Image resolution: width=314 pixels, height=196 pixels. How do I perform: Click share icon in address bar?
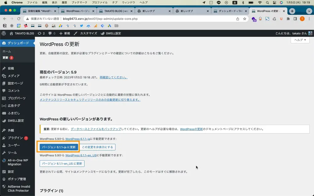[237, 19]
